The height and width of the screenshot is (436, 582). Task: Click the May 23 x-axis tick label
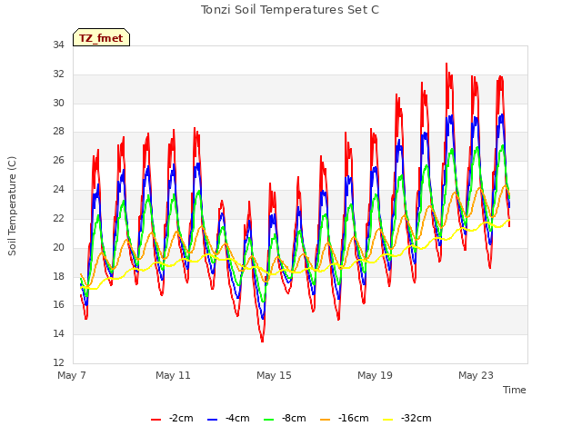click(476, 375)
